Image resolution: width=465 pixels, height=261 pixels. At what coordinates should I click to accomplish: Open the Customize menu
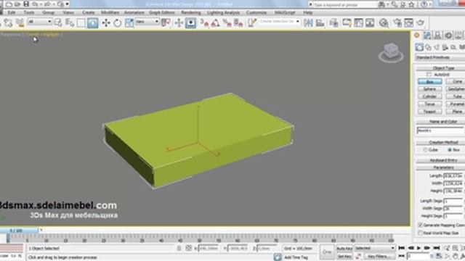256,12
